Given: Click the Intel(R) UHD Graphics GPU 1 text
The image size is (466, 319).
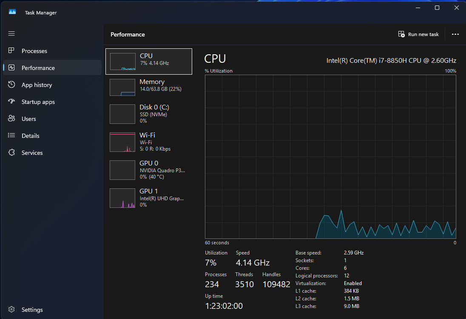Looking at the screenshot, I should [162, 198].
